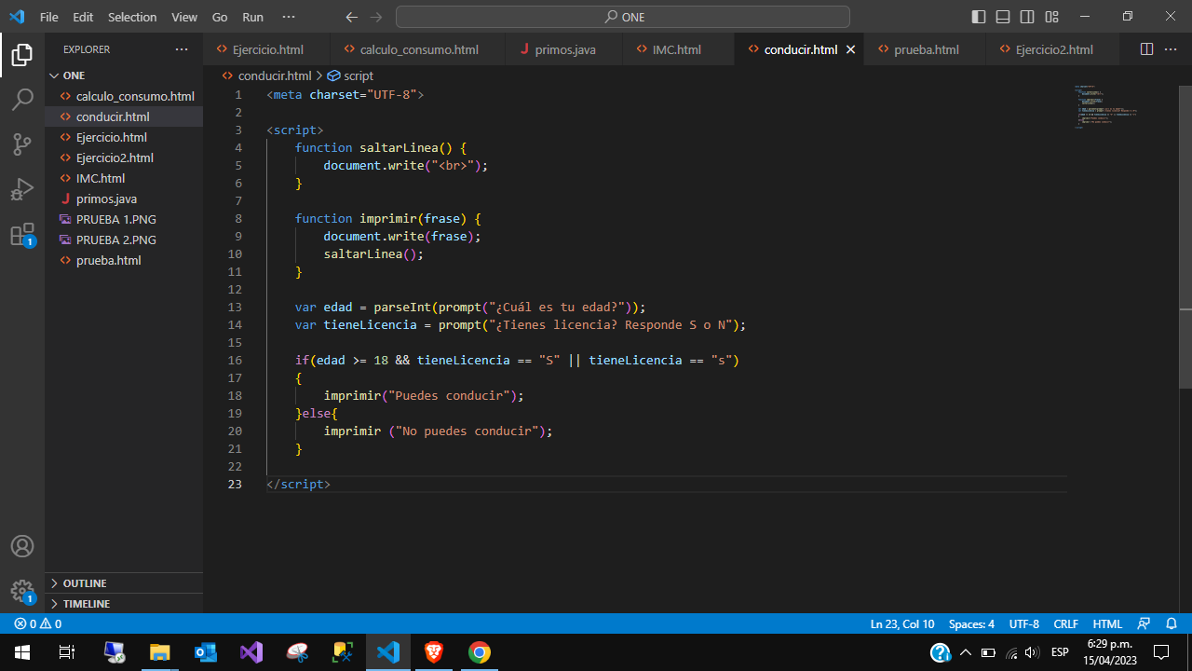This screenshot has height=671, width=1192.
Task: Open the Accounts icon in activity bar
Action: [22, 546]
